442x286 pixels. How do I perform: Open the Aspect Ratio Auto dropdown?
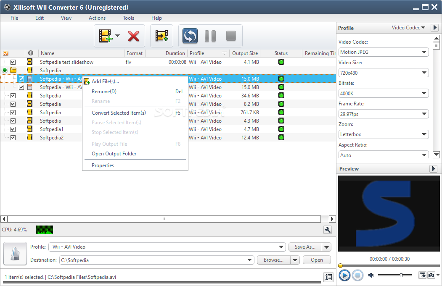424,155
